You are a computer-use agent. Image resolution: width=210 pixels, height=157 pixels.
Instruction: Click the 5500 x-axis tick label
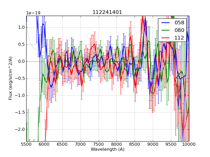tap(26, 144)
